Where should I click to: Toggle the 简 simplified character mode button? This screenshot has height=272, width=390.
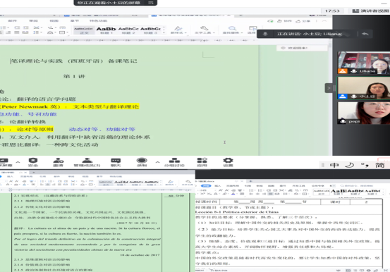point(380,165)
